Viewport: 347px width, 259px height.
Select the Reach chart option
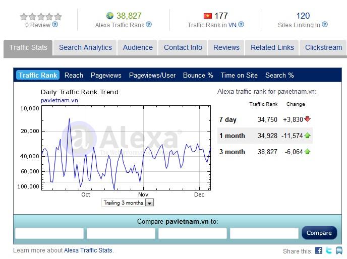(74, 75)
